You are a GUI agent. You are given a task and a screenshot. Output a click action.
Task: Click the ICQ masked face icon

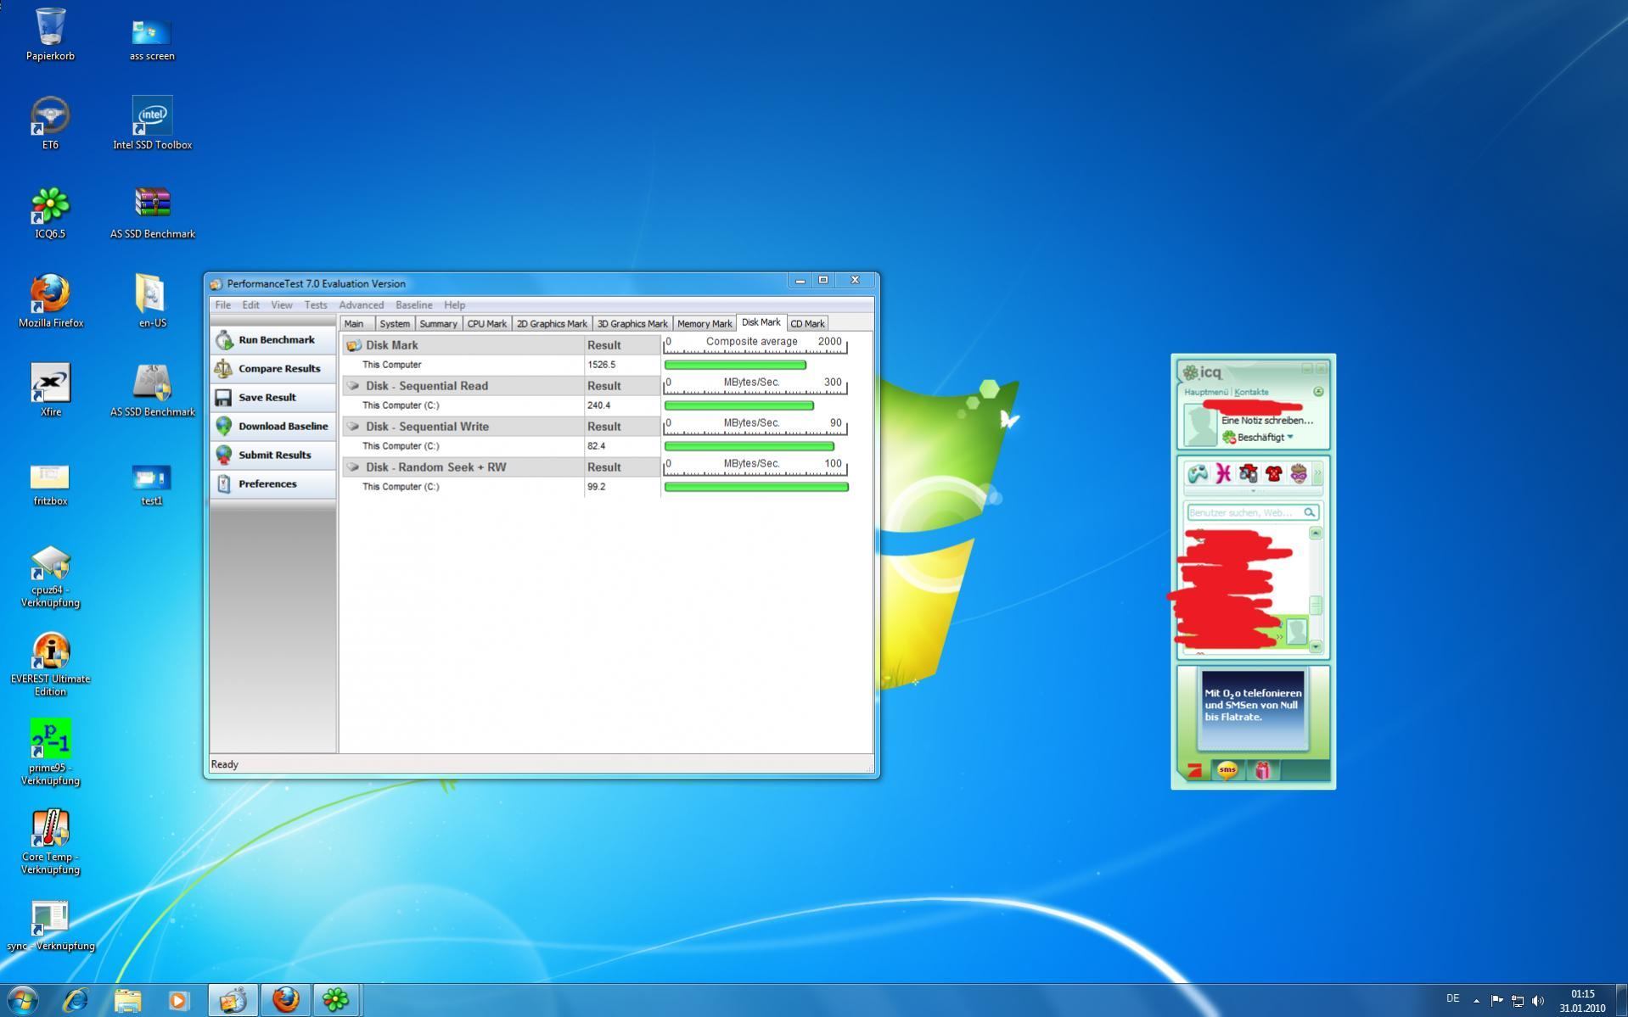pos(1298,473)
